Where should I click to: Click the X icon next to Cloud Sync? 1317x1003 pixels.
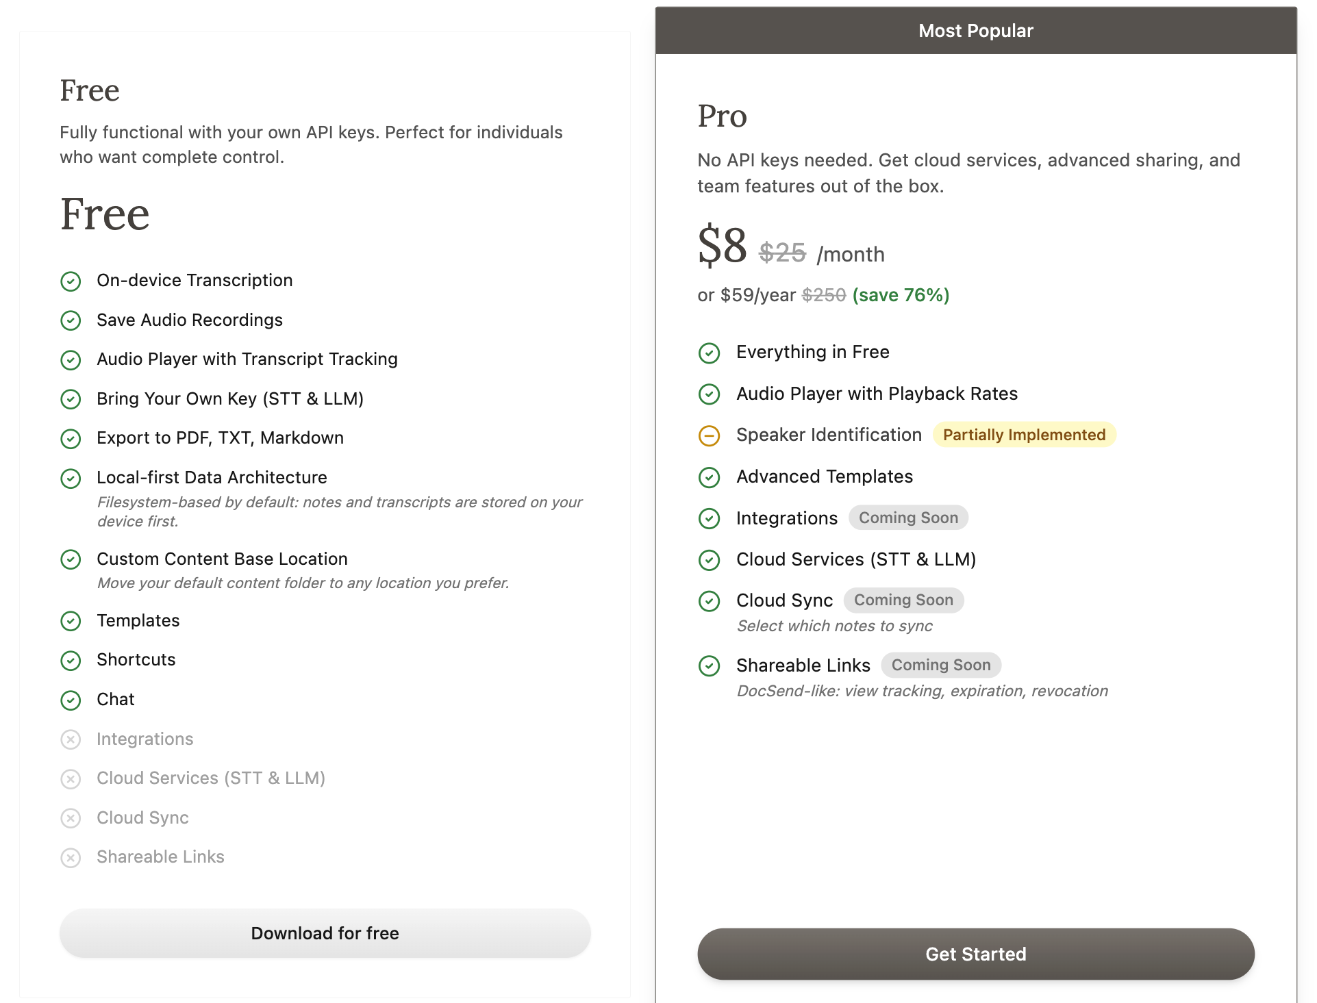point(71,818)
